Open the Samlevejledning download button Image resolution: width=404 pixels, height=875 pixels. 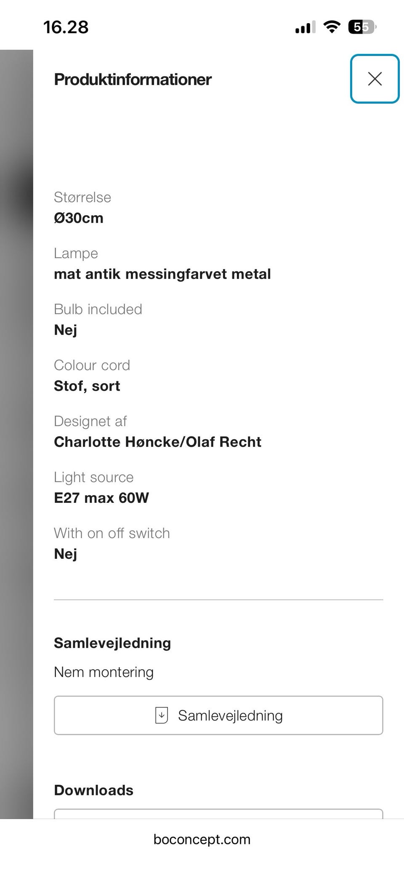(218, 715)
